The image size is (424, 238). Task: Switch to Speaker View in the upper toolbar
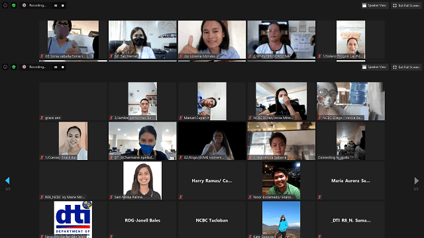(374, 5)
